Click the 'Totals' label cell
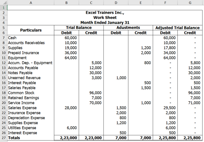Image resolution: width=204 pixels, height=142 pixels. pyautogui.click(x=31, y=138)
